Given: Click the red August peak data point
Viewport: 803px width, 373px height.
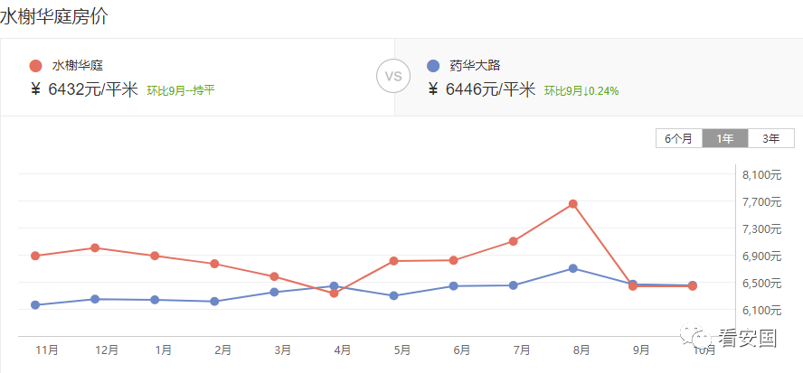Looking at the screenshot, I should (x=573, y=204).
